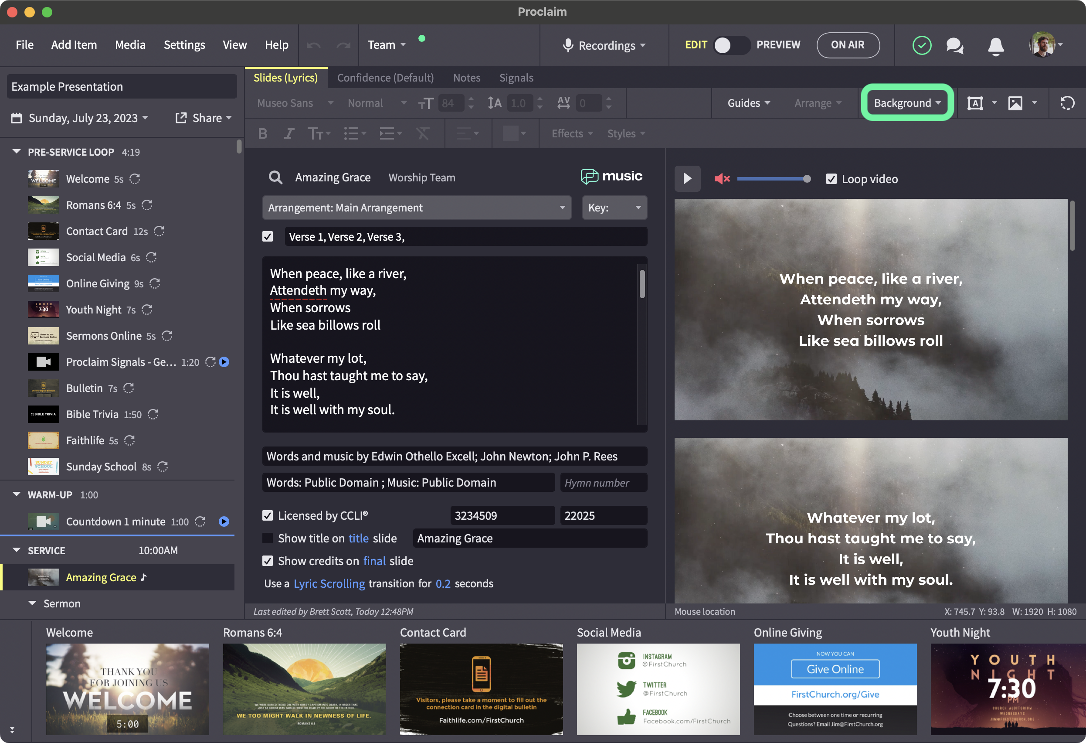Open the text indent options
Screen dimensions: 1086x743
tap(390, 134)
